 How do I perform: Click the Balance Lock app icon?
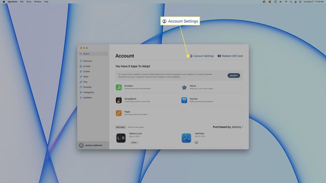121,138
